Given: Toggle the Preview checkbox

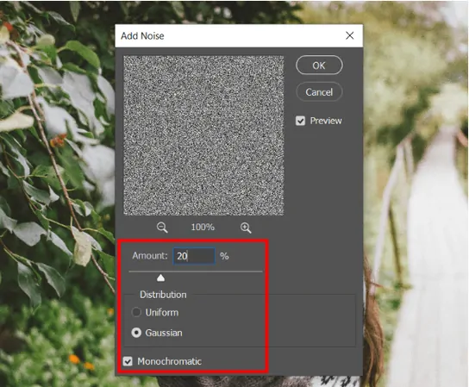Looking at the screenshot, I should pyautogui.click(x=300, y=121).
